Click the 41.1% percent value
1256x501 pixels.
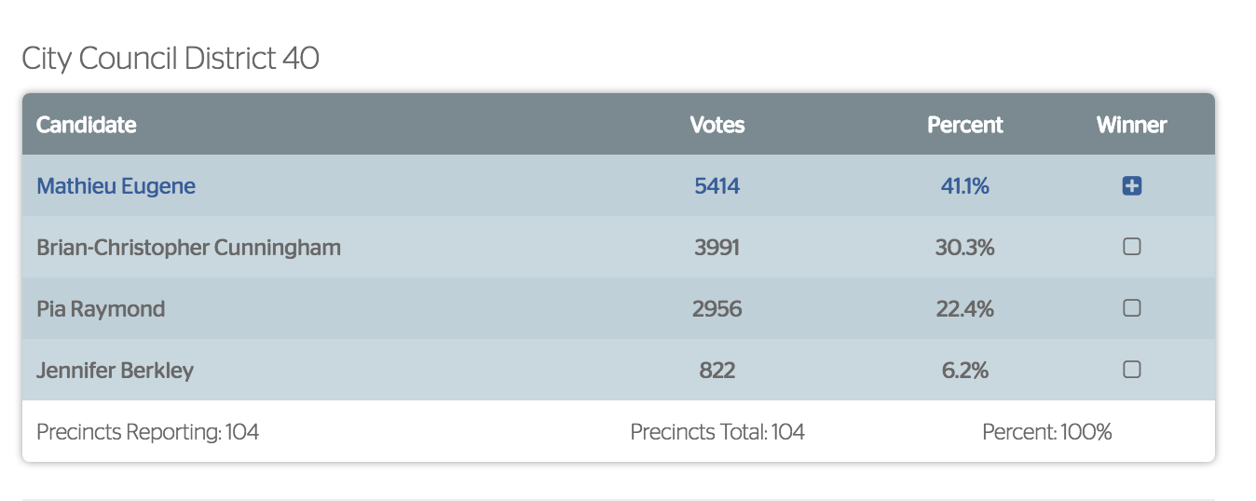[x=965, y=186]
